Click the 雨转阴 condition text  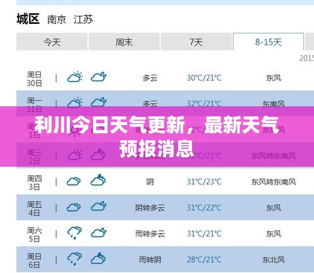pos(150,260)
